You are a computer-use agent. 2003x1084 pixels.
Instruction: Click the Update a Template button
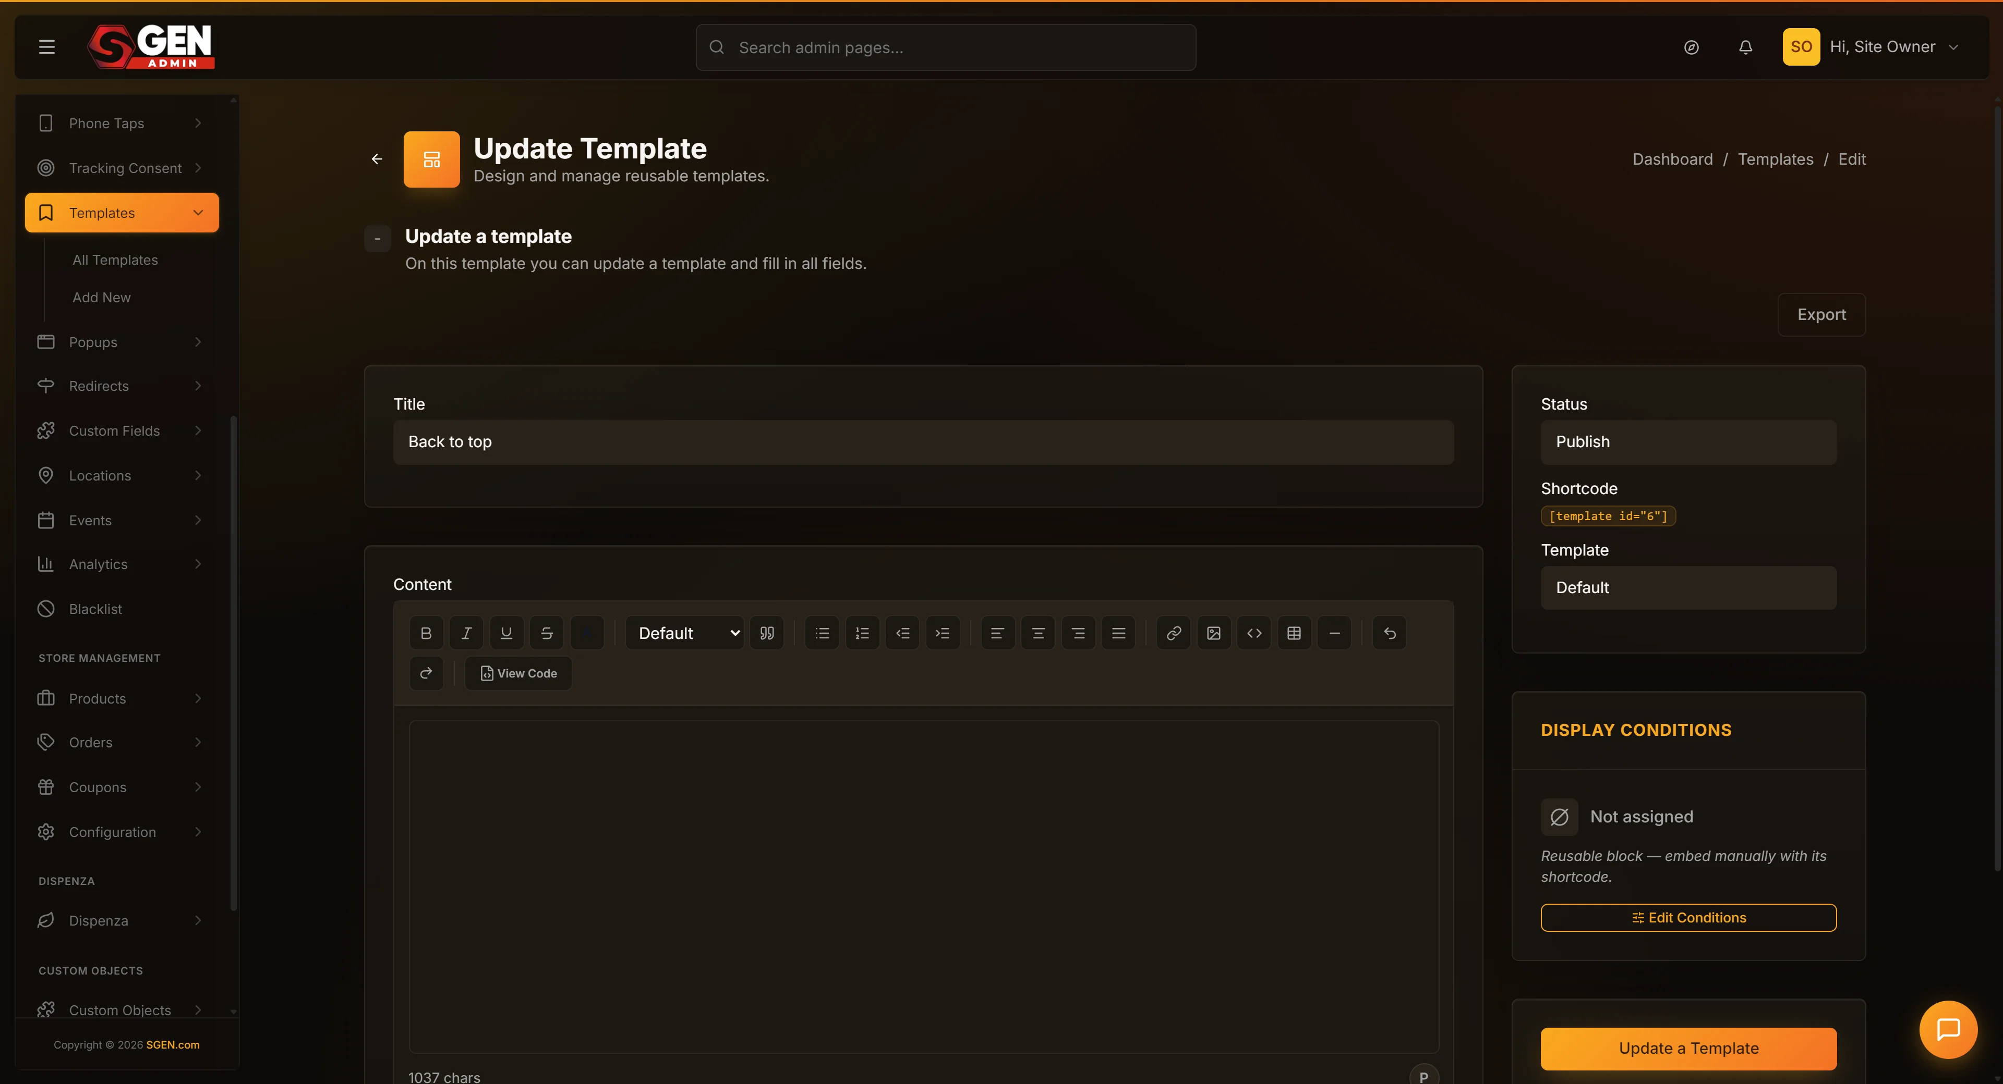[1688, 1049]
